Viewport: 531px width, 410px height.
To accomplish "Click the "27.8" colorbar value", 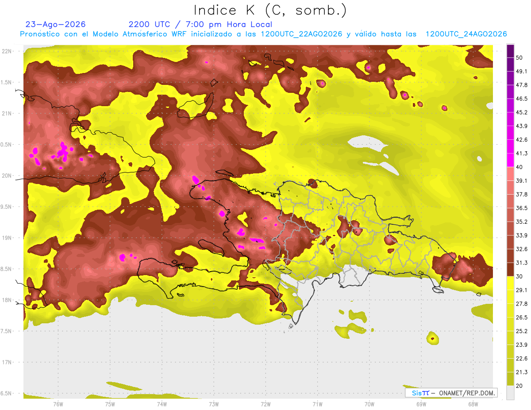I will [x=521, y=304].
